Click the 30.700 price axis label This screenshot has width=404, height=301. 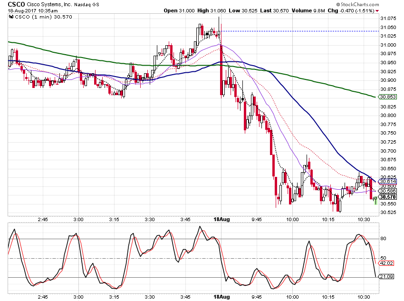tap(388, 151)
